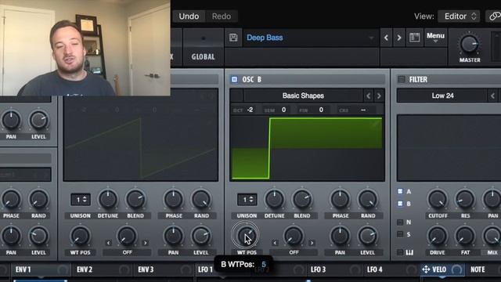Click OSC B OFF warp mode label

point(294,252)
